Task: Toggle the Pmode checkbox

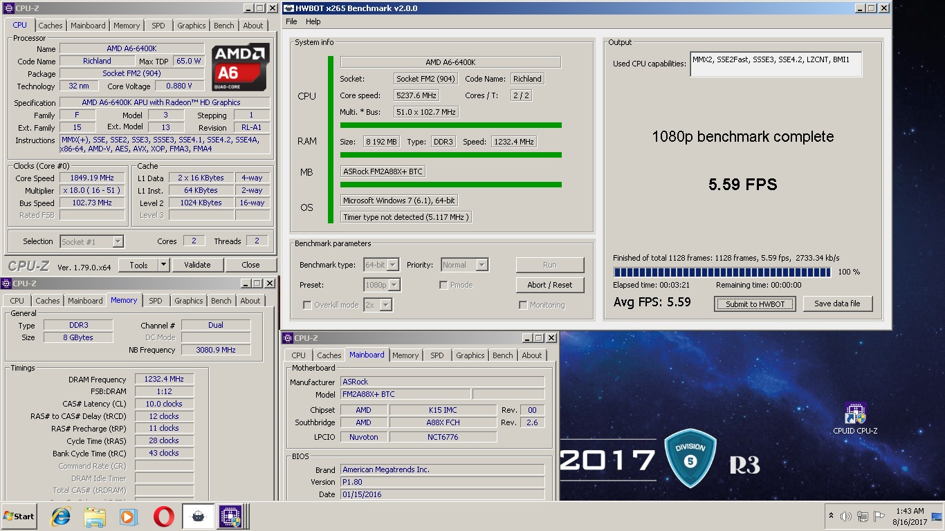Action: pyautogui.click(x=443, y=285)
